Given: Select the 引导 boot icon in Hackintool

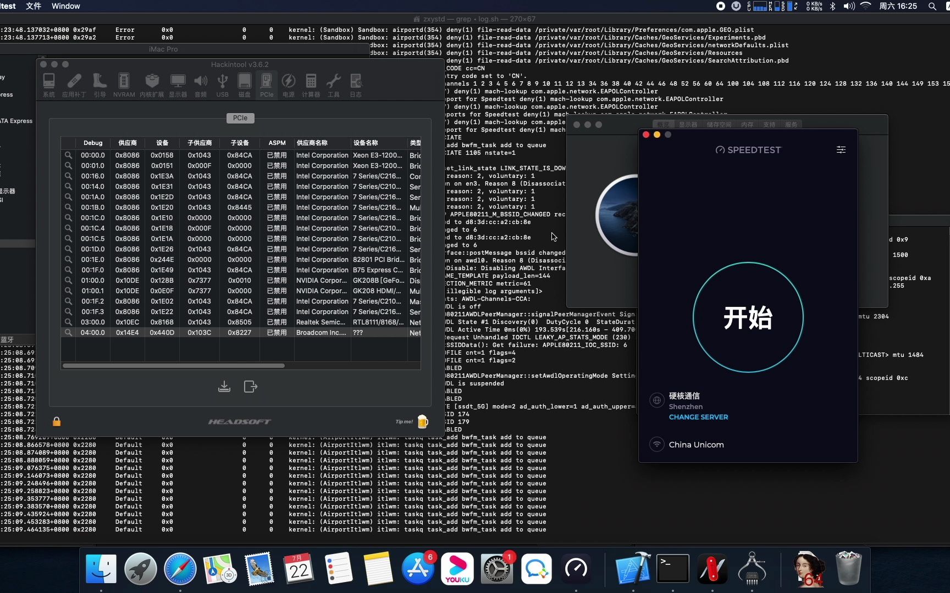Looking at the screenshot, I should coord(100,85).
